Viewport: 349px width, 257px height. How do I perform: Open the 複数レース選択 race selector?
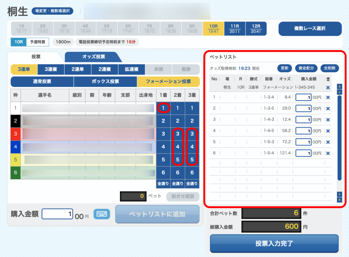coord(310,29)
